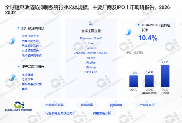
Task: Click 烟雾探测系统 text
Action: click(30, 41)
